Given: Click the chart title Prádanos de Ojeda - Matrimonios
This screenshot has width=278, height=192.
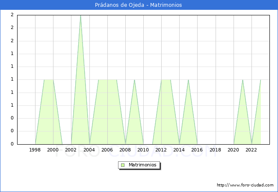Looking at the screenshot, I should tap(139, 5).
